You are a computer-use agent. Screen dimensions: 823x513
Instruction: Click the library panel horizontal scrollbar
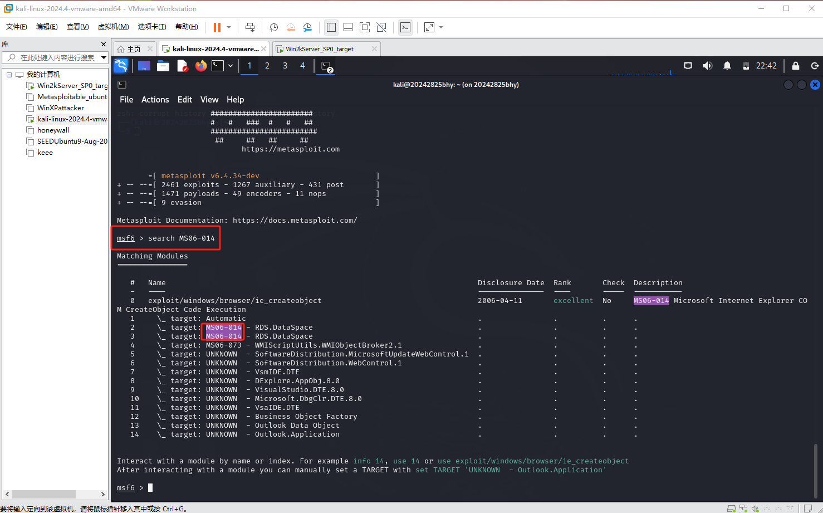44,494
